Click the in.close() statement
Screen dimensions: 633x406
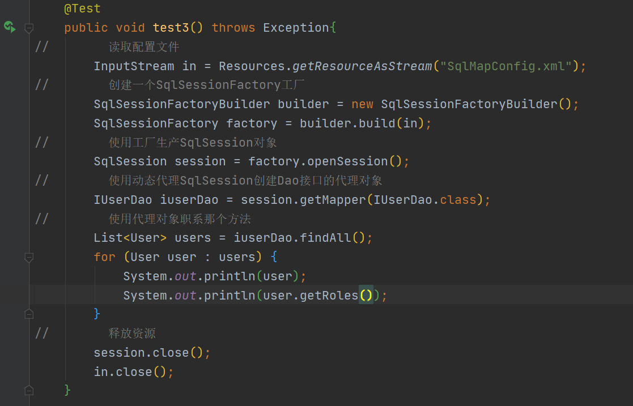coord(134,371)
